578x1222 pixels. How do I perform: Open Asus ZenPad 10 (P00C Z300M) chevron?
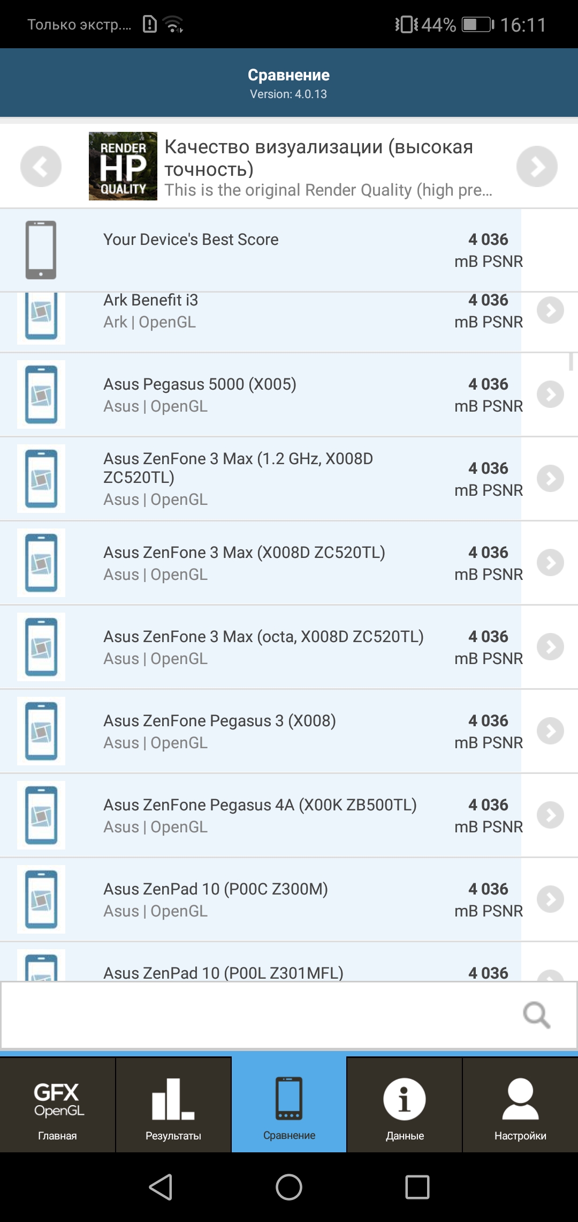[x=550, y=899]
